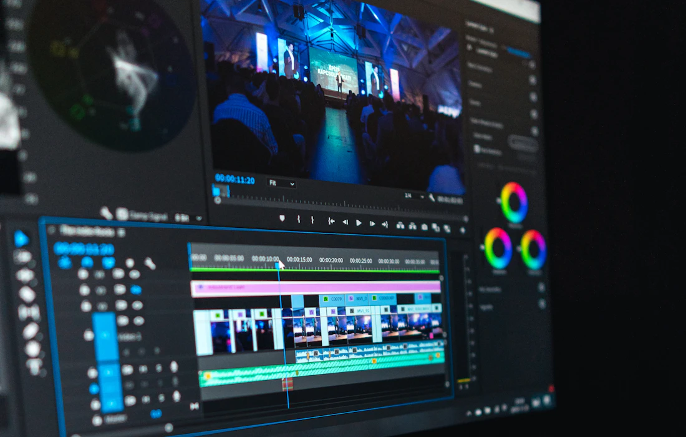Open the Fit zoom level dropdown
Screen dimensions: 686x437
[281, 183]
